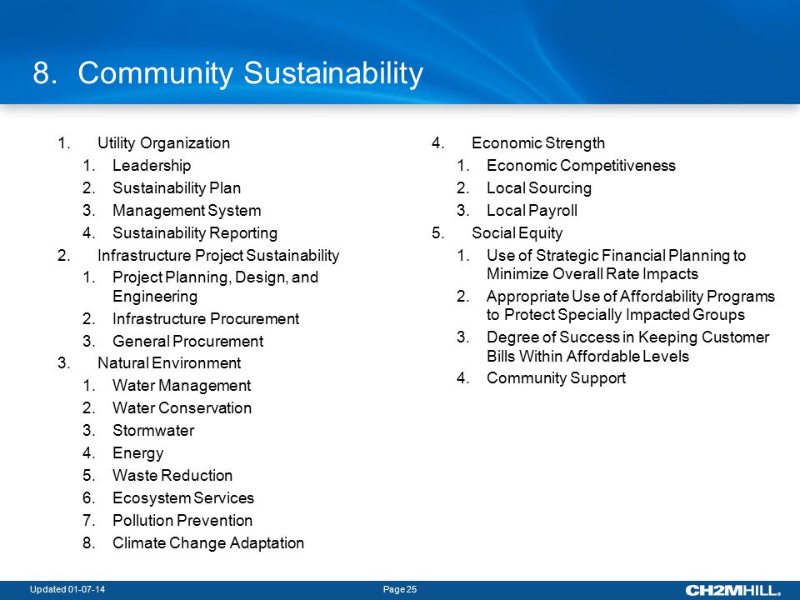Click 'Use of Strategic Financial Planning' item

pos(617,264)
